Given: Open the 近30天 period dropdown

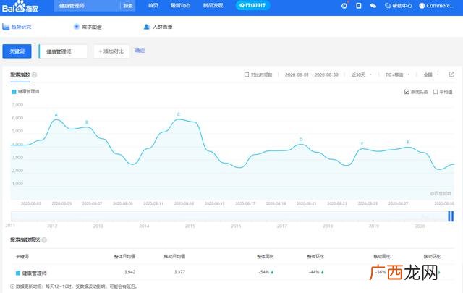Looking at the screenshot, I should [362, 75].
